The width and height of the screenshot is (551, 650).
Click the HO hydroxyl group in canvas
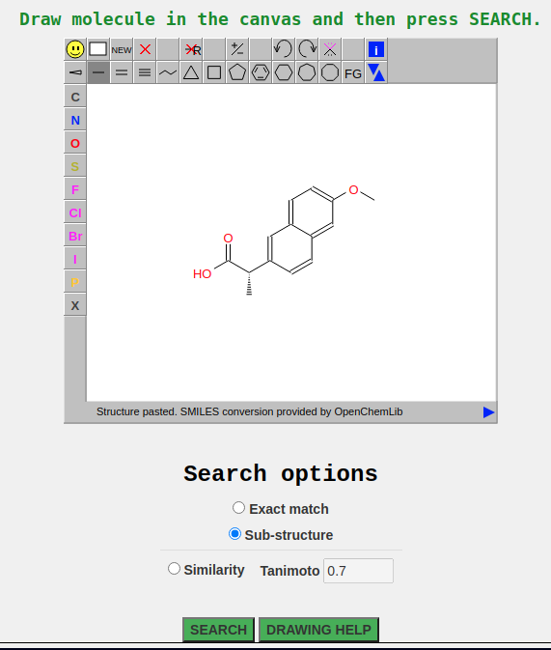click(x=203, y=274)
